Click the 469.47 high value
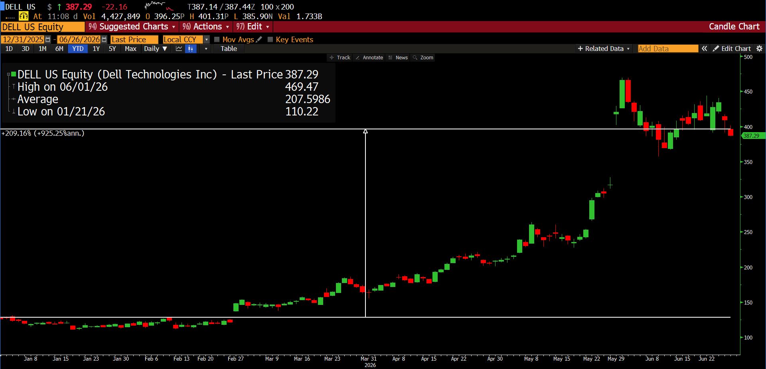This screenshot has height=369, width=766. tap(302, 87)
